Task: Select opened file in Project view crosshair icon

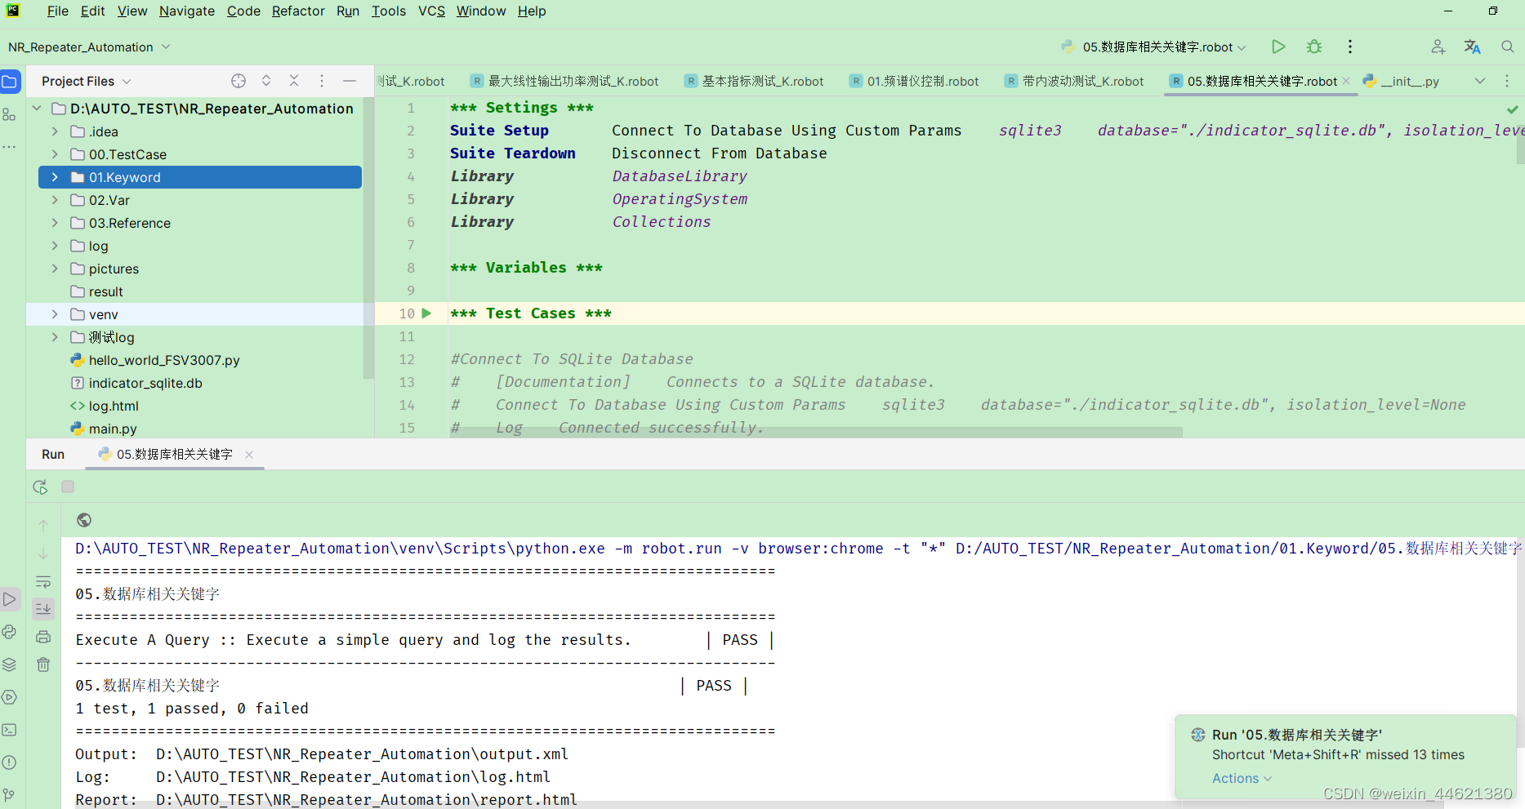Action: 238,81
